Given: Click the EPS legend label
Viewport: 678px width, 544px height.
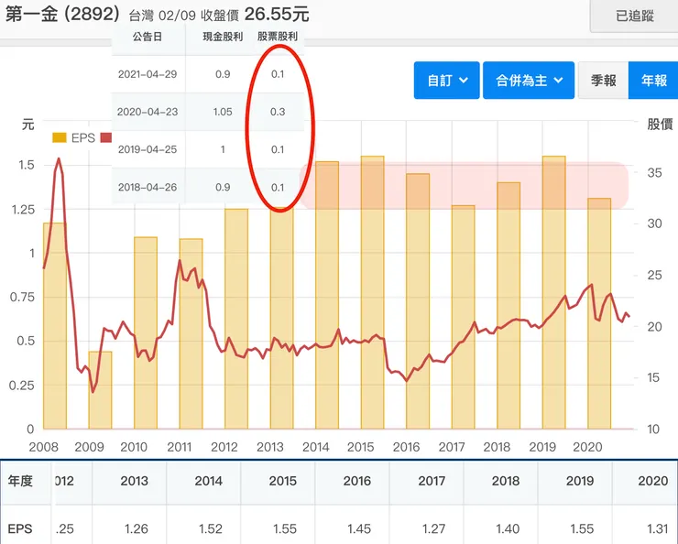Looking at the screenshot, I should [83, 137].
